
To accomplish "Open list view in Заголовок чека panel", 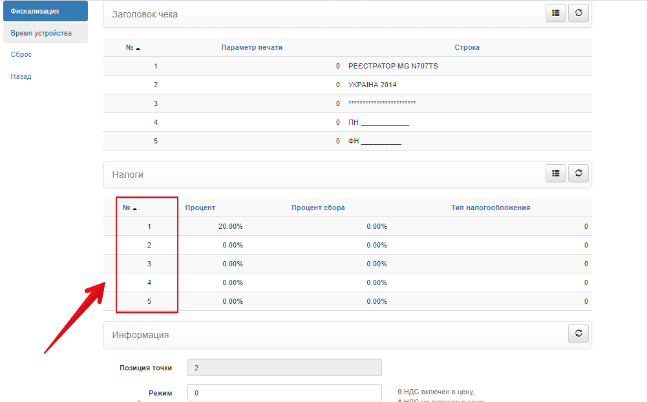I will pyautogui.click(x=555, y=14).
